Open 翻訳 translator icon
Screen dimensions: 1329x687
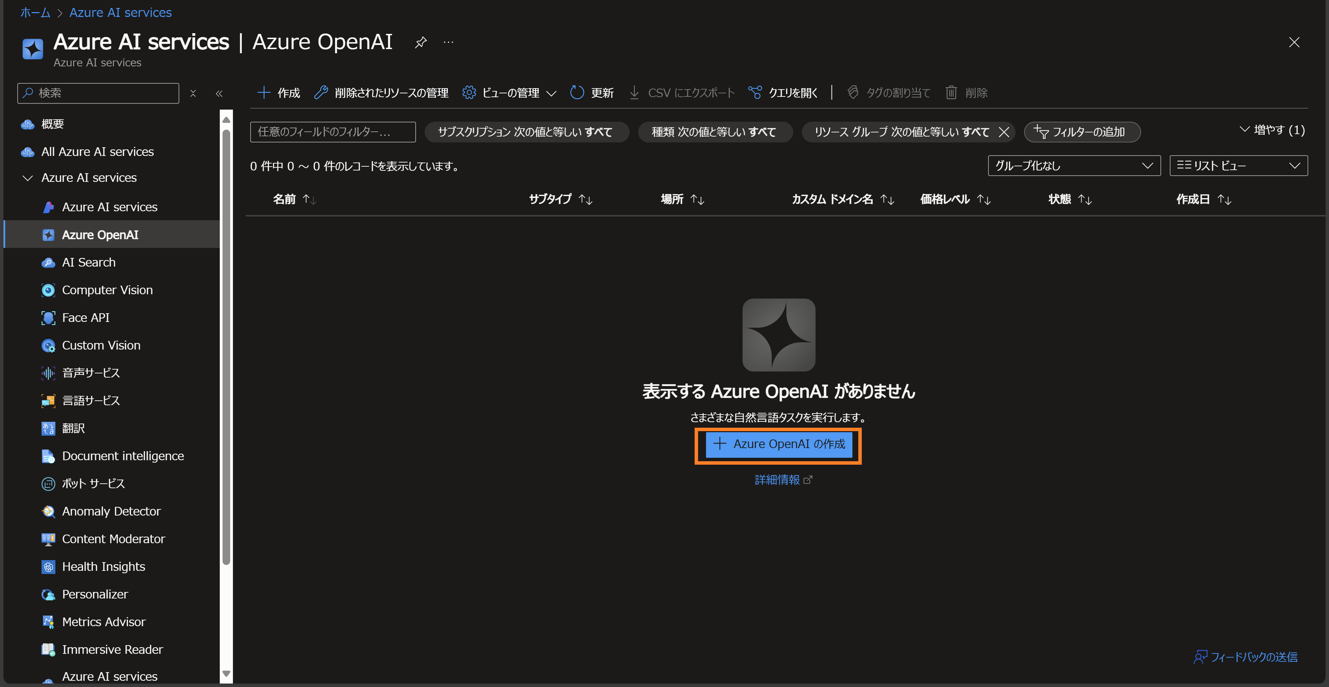tap(48, 428)
